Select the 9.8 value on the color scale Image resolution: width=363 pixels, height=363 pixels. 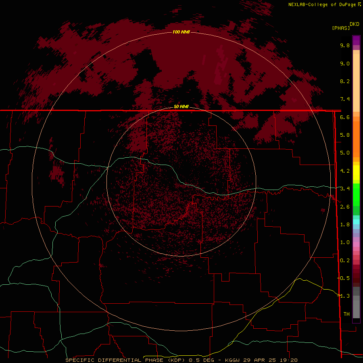[345, 45]
